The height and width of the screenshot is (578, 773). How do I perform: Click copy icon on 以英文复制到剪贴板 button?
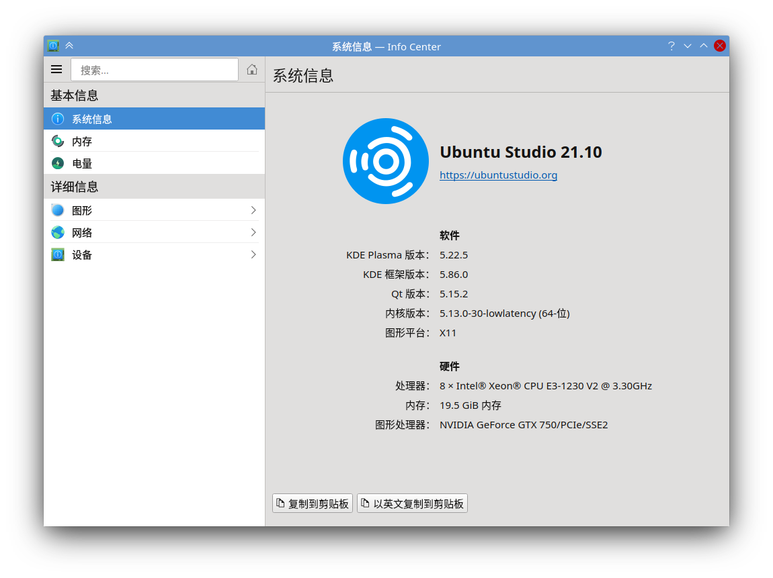tap(365, 503)
